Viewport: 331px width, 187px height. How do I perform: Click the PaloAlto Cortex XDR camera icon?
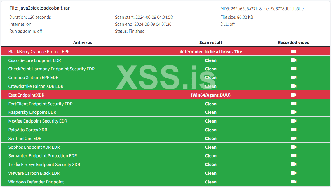point(293,130)
